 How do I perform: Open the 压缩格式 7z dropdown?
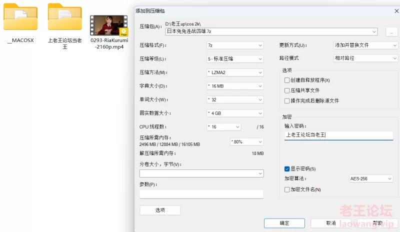[235, 45]
